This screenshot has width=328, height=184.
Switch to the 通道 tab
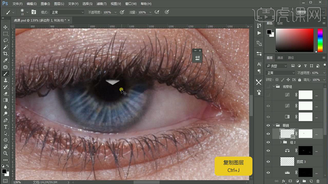point(280,58)
